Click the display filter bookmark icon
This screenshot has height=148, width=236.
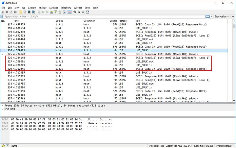[x=2, y=17]
